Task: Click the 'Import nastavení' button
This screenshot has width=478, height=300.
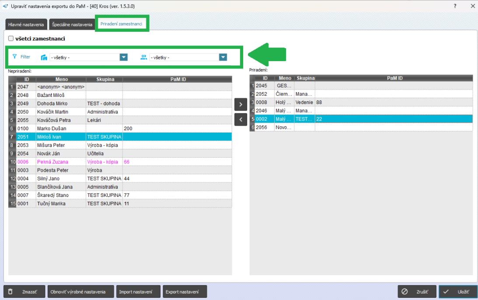Action: [136, 291]
